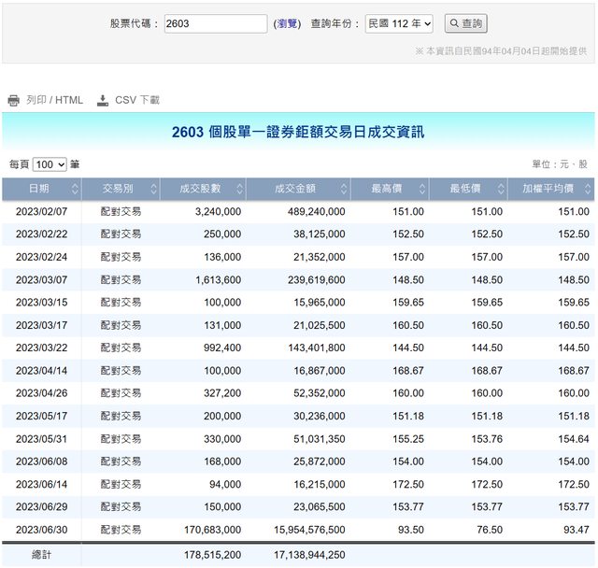
Task: Expand the 每頁 100 筆 page-size dropdown
Action: [50, 164]
